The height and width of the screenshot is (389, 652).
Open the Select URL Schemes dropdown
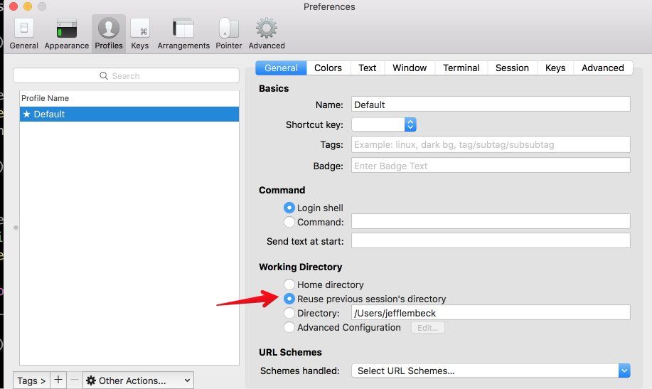click(x=491, y=371)
